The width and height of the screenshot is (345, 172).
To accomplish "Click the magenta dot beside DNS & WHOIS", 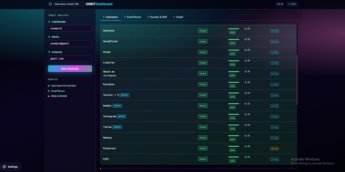I will pyautogui.click(x=49, y=96).
